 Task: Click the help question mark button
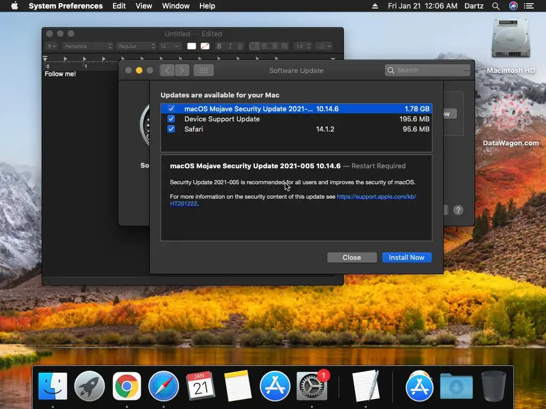click(458, 210)
